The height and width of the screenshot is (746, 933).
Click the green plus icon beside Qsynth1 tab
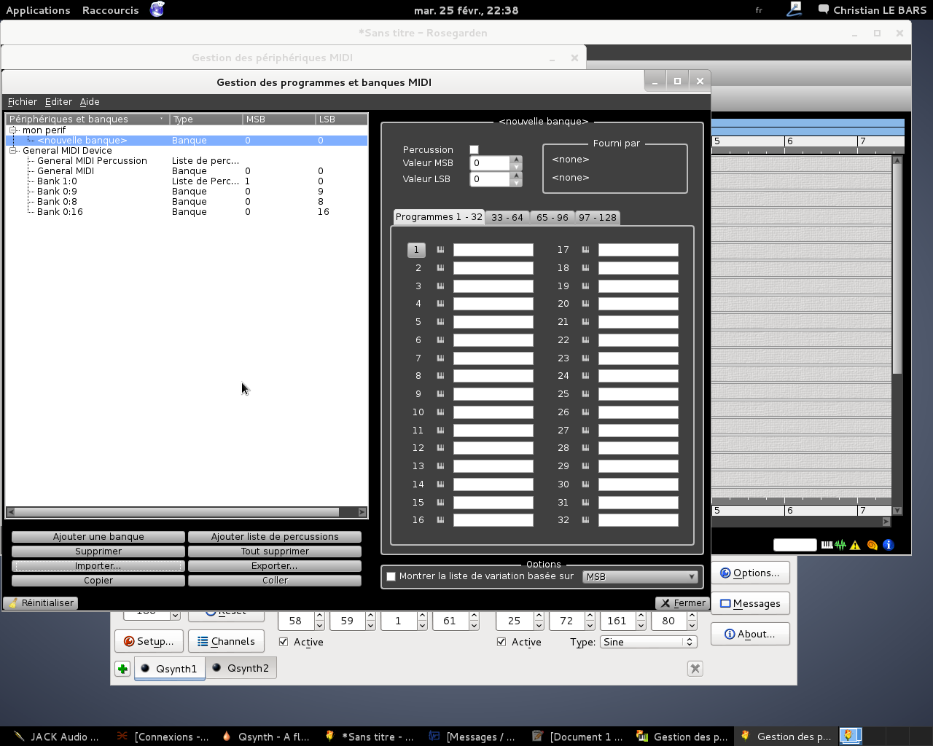pos(122,669)
